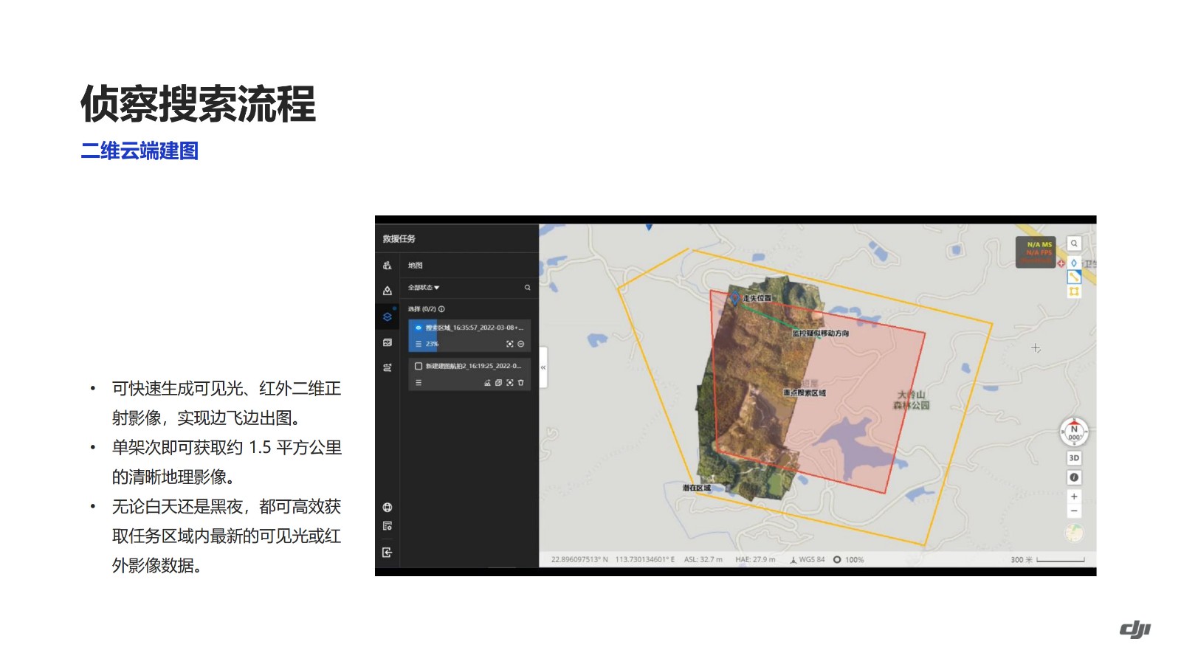1181x664 pixels.
Task: Open the WGS 84 coordinate system selector
Action: (808, 560)
